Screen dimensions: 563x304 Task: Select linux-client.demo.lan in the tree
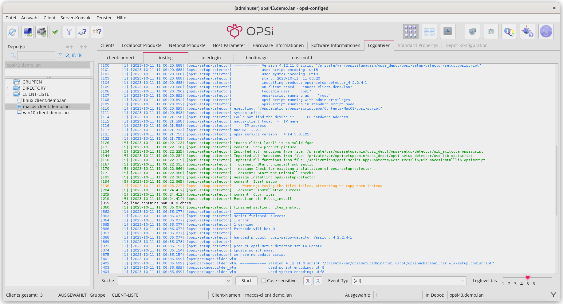click(x=45, y=100)
